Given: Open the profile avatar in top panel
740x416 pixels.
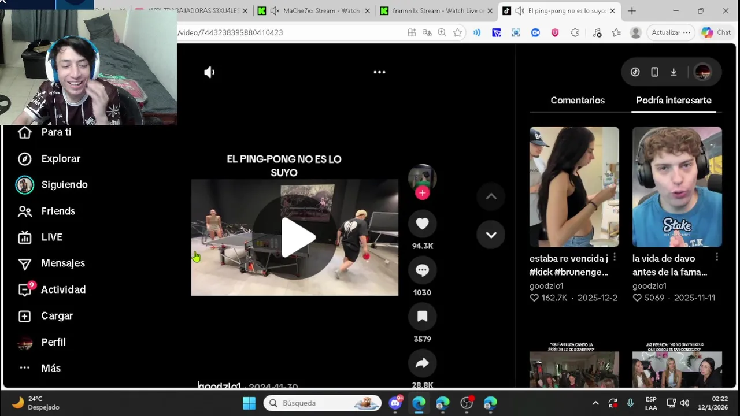Looking at the screenshot, I should (x=703, y=72).
